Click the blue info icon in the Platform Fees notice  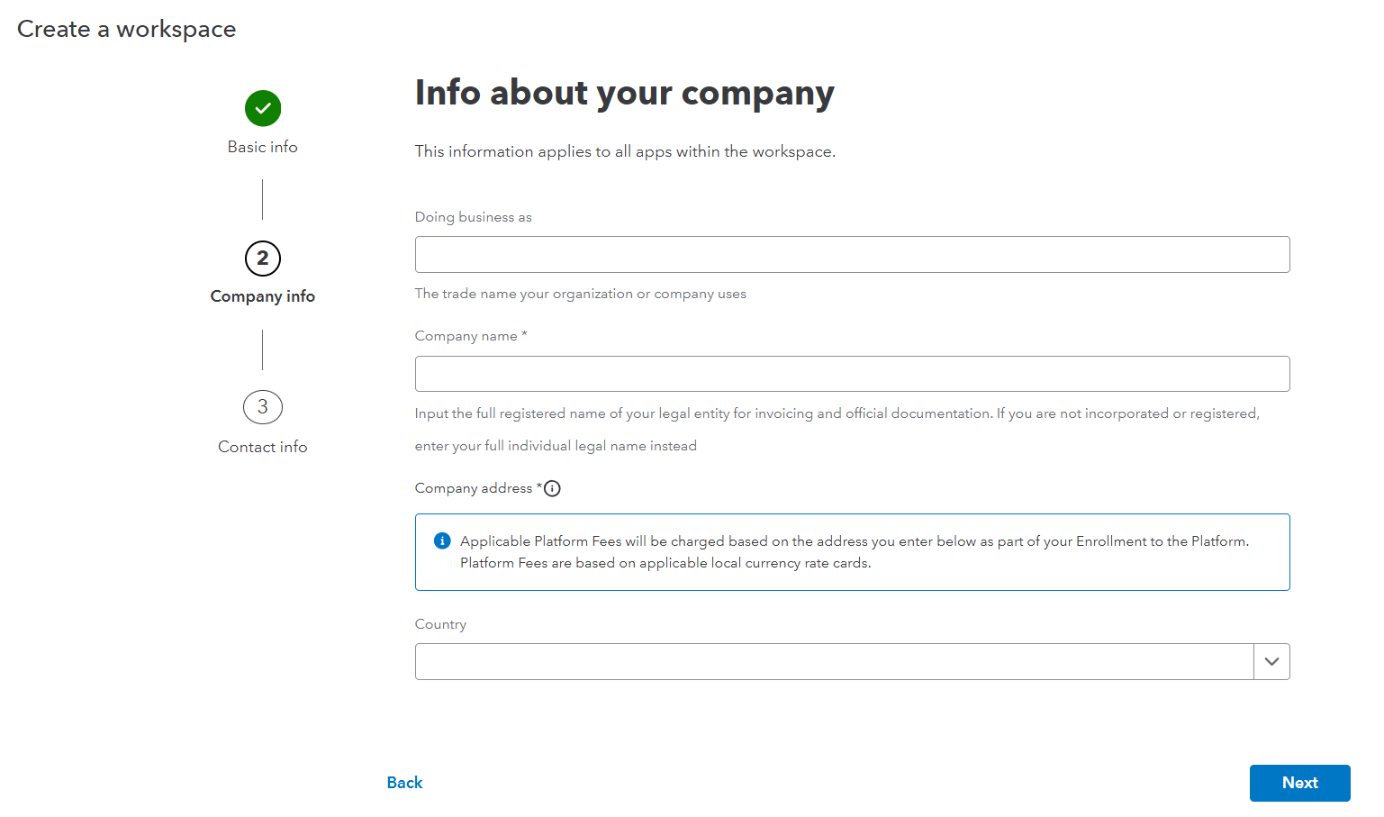coord(442,540)
